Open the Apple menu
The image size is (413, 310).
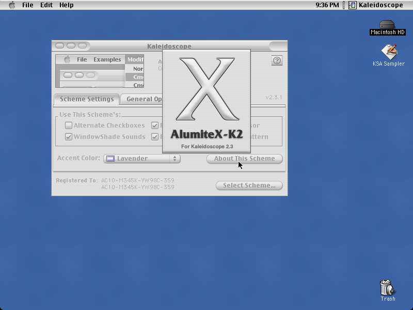click(x=12, y=5)
